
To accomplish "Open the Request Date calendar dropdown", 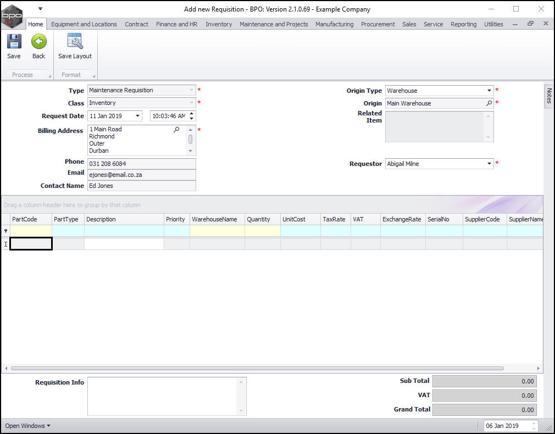I will tap(137, 116).
